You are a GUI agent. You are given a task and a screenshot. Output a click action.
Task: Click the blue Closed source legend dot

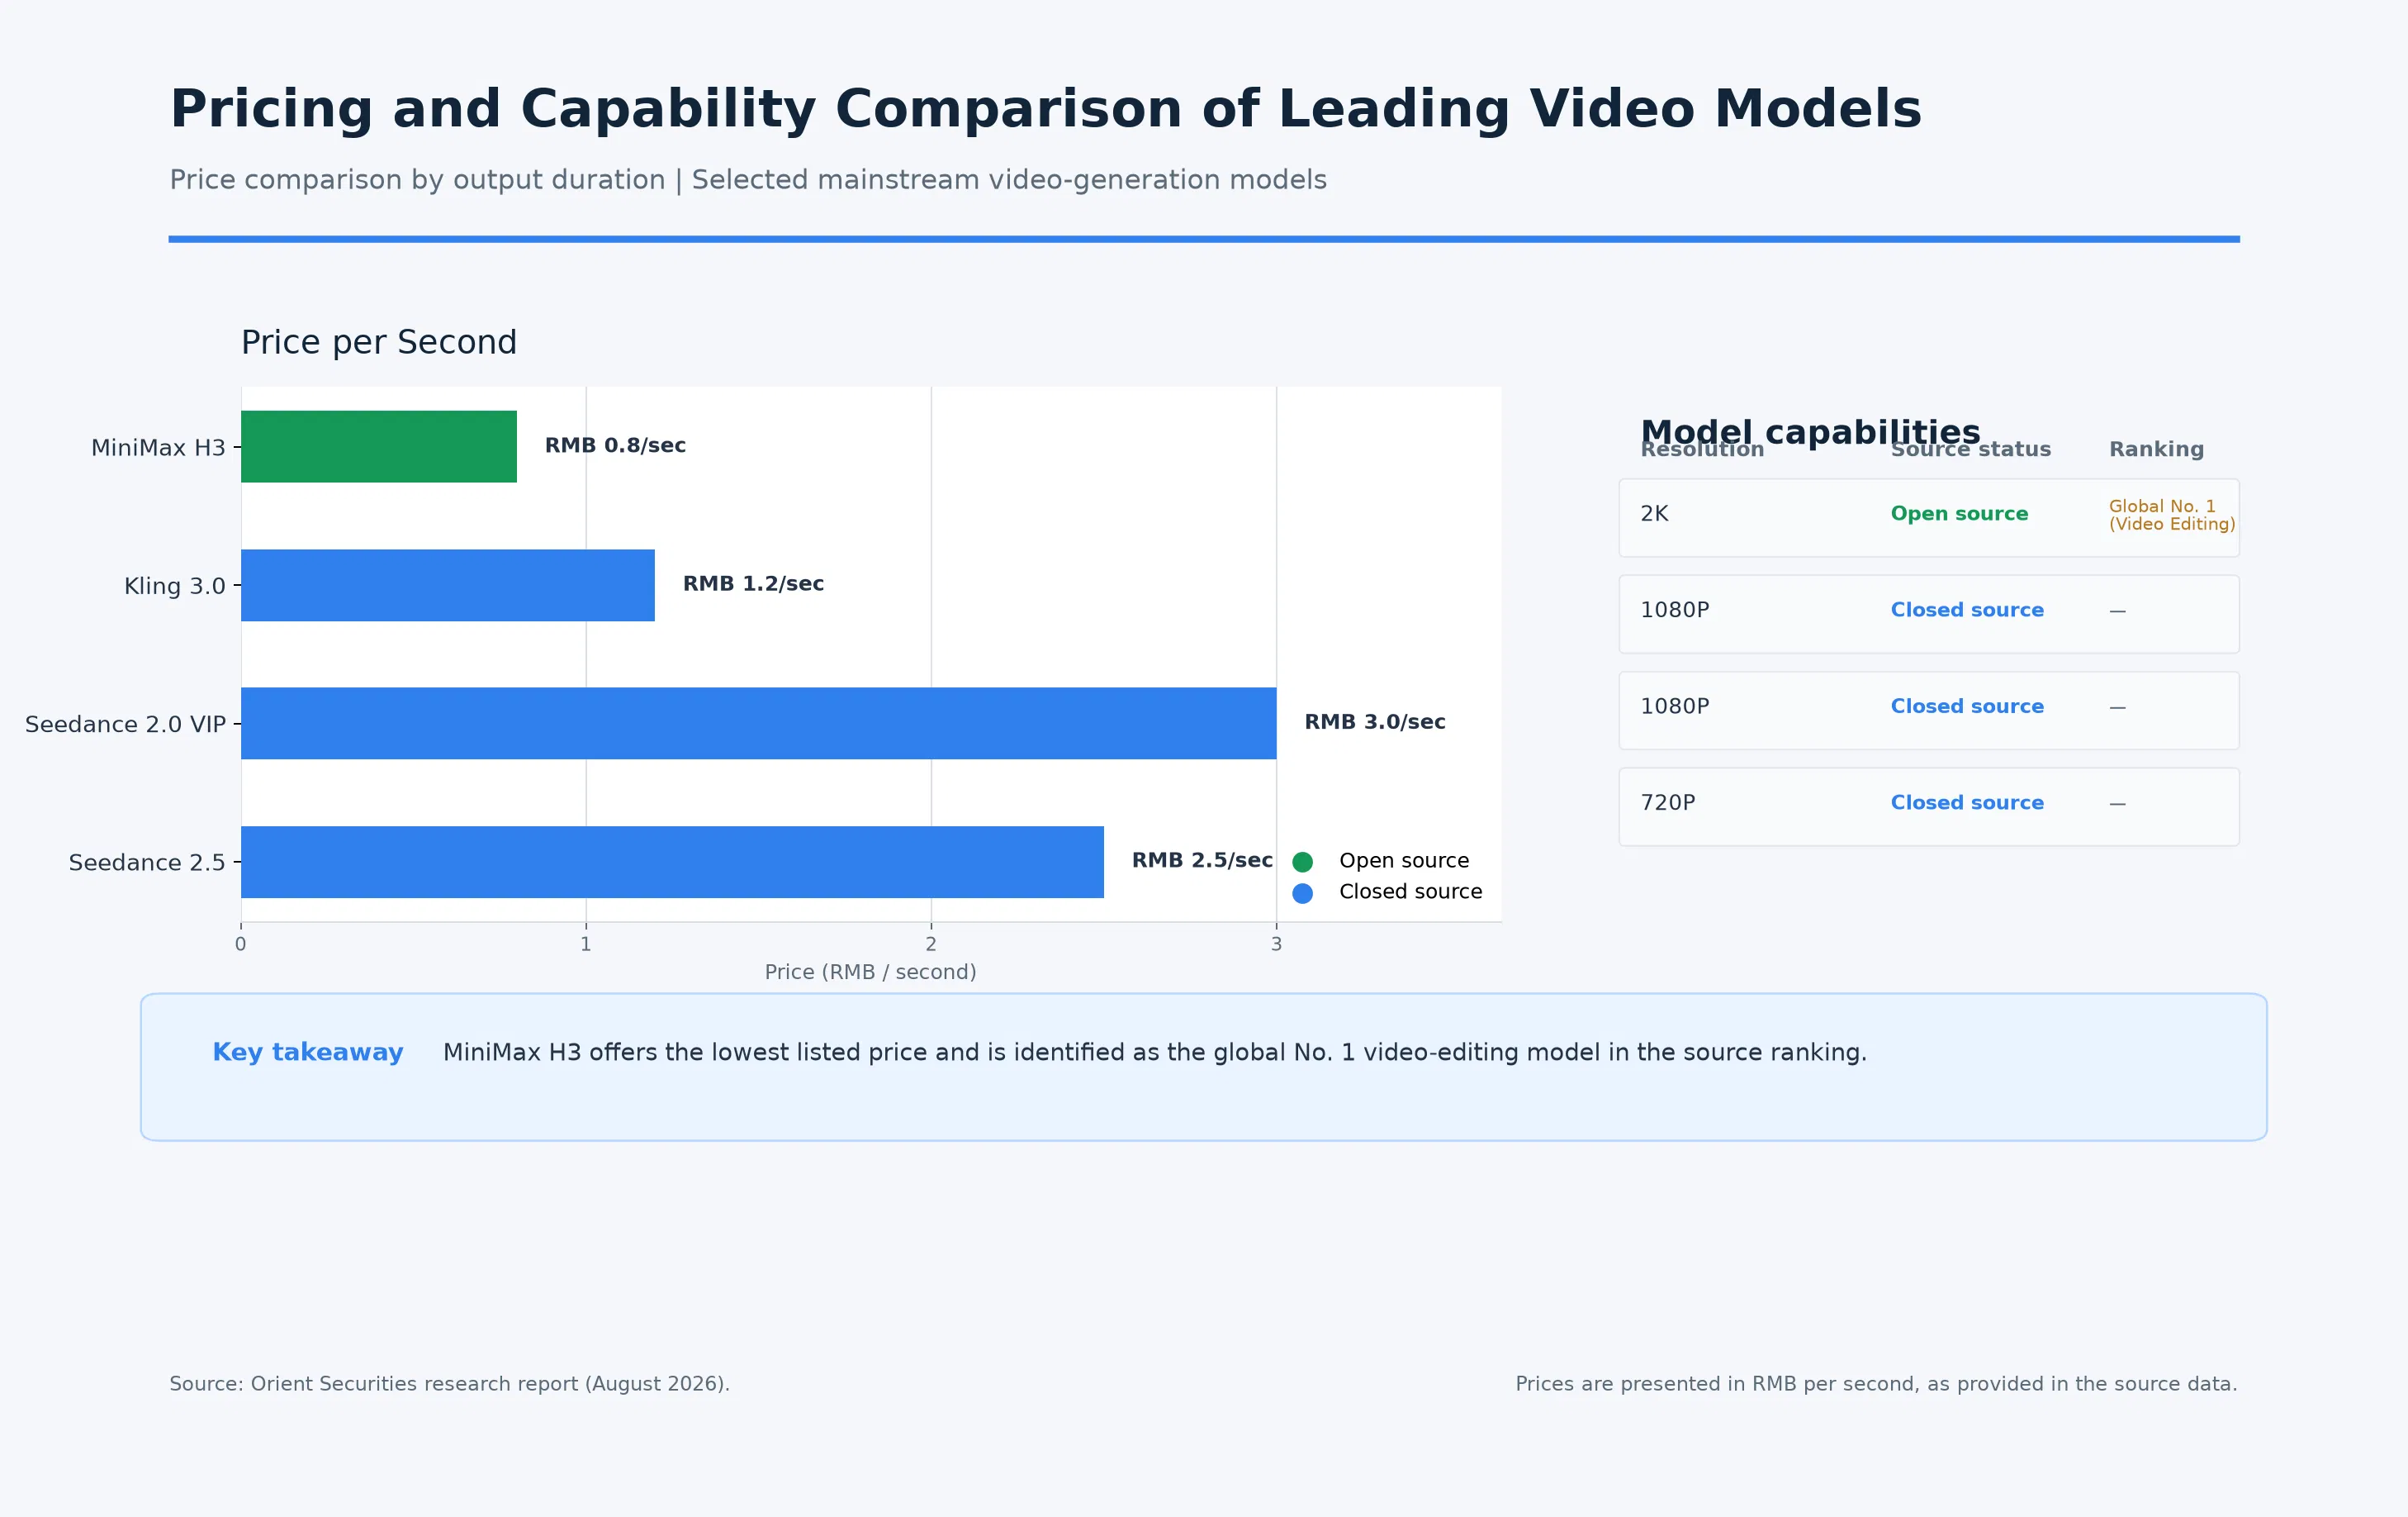click(x=1302, y=892)
